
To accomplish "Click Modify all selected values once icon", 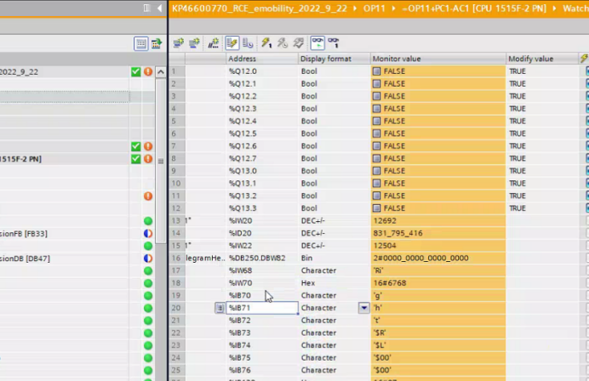I will (266, 43).
